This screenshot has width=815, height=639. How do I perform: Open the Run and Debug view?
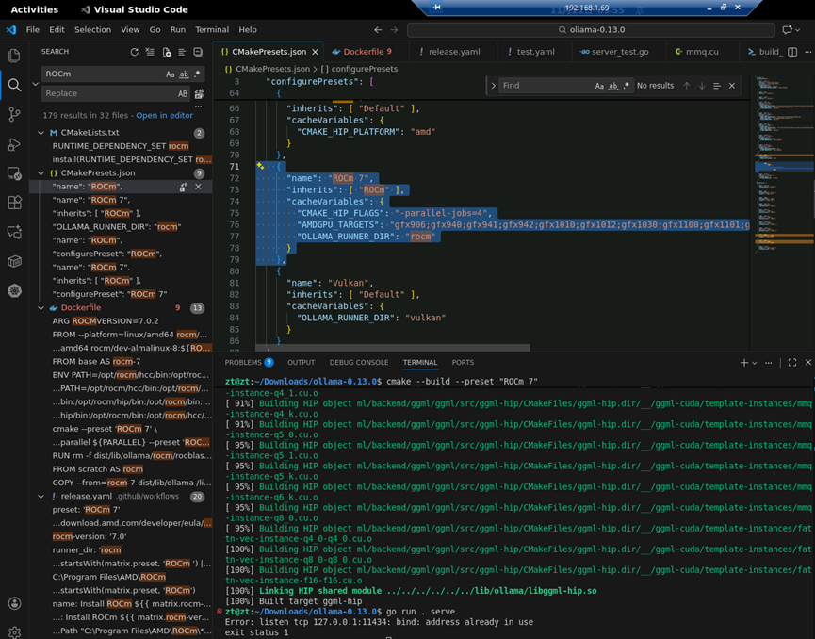(14, 144)
